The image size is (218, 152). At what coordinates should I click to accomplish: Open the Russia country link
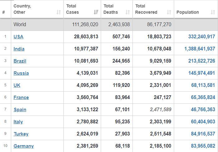coord(21,73)
